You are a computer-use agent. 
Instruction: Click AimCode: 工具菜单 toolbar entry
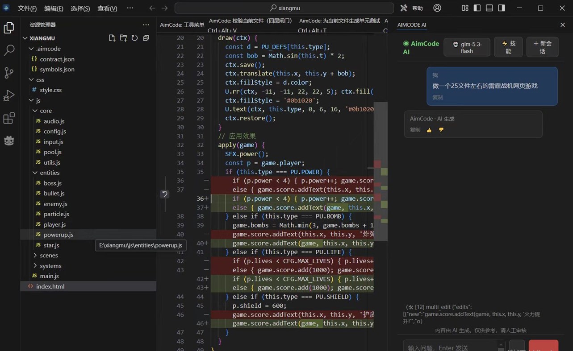click(x=182, y=25)
